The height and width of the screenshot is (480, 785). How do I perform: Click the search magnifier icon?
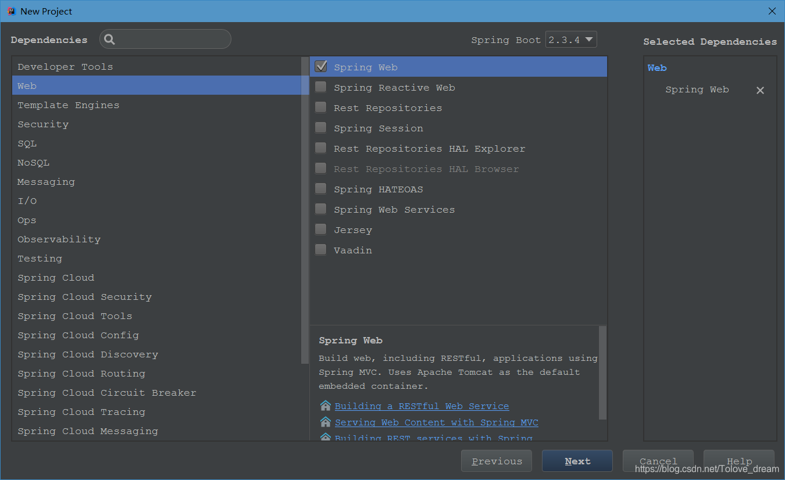pos(109,40)
